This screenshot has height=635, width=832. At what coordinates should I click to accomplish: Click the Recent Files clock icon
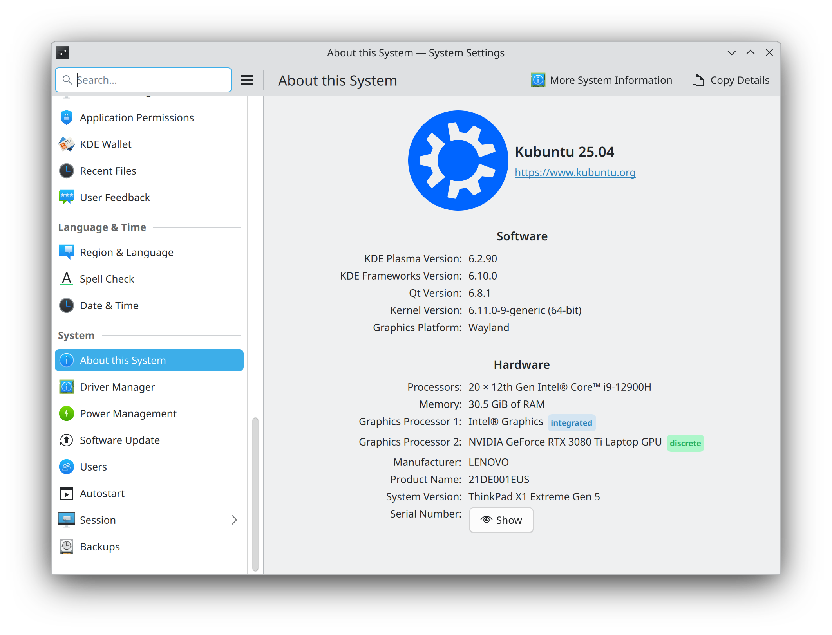(x=67, y=171)
